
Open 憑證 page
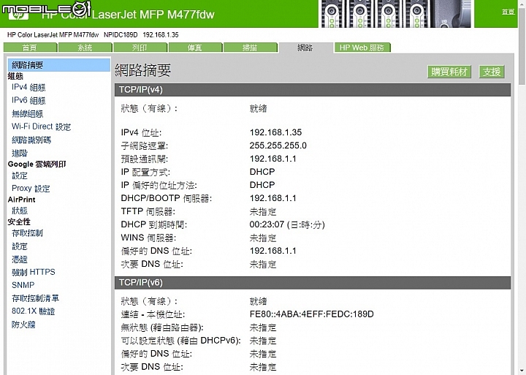20,260
